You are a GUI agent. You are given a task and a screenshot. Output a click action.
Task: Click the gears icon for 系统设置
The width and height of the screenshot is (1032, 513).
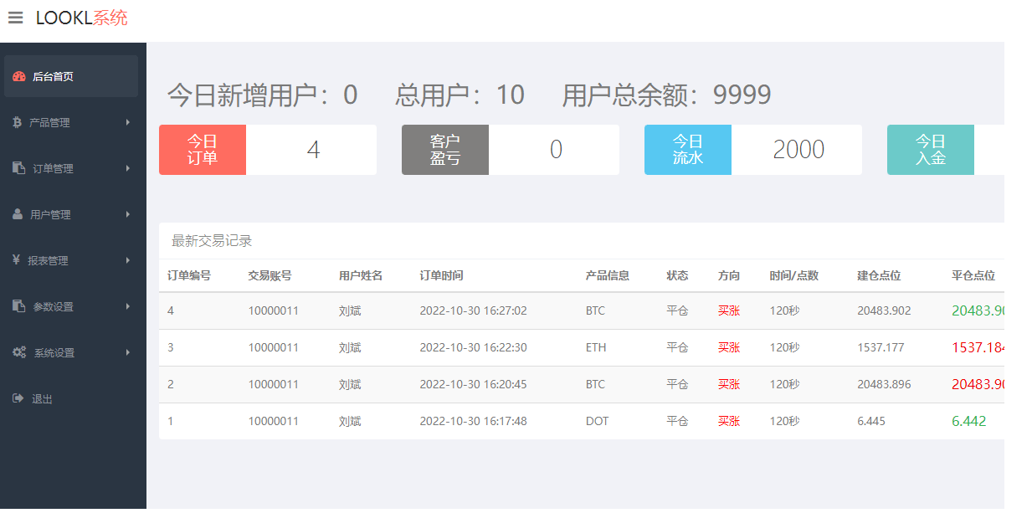tap(19, 352)
